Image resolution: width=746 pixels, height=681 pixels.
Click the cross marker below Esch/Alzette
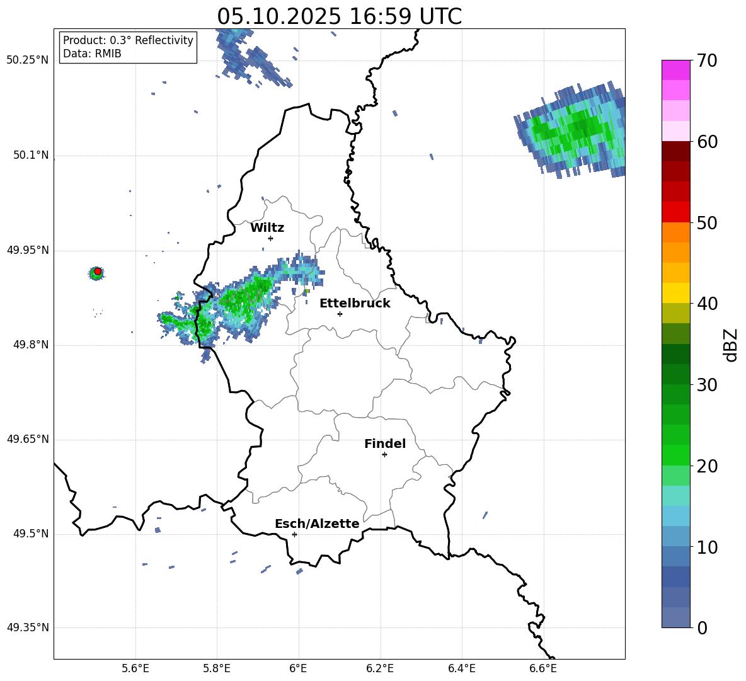click(x=294, y=534)
